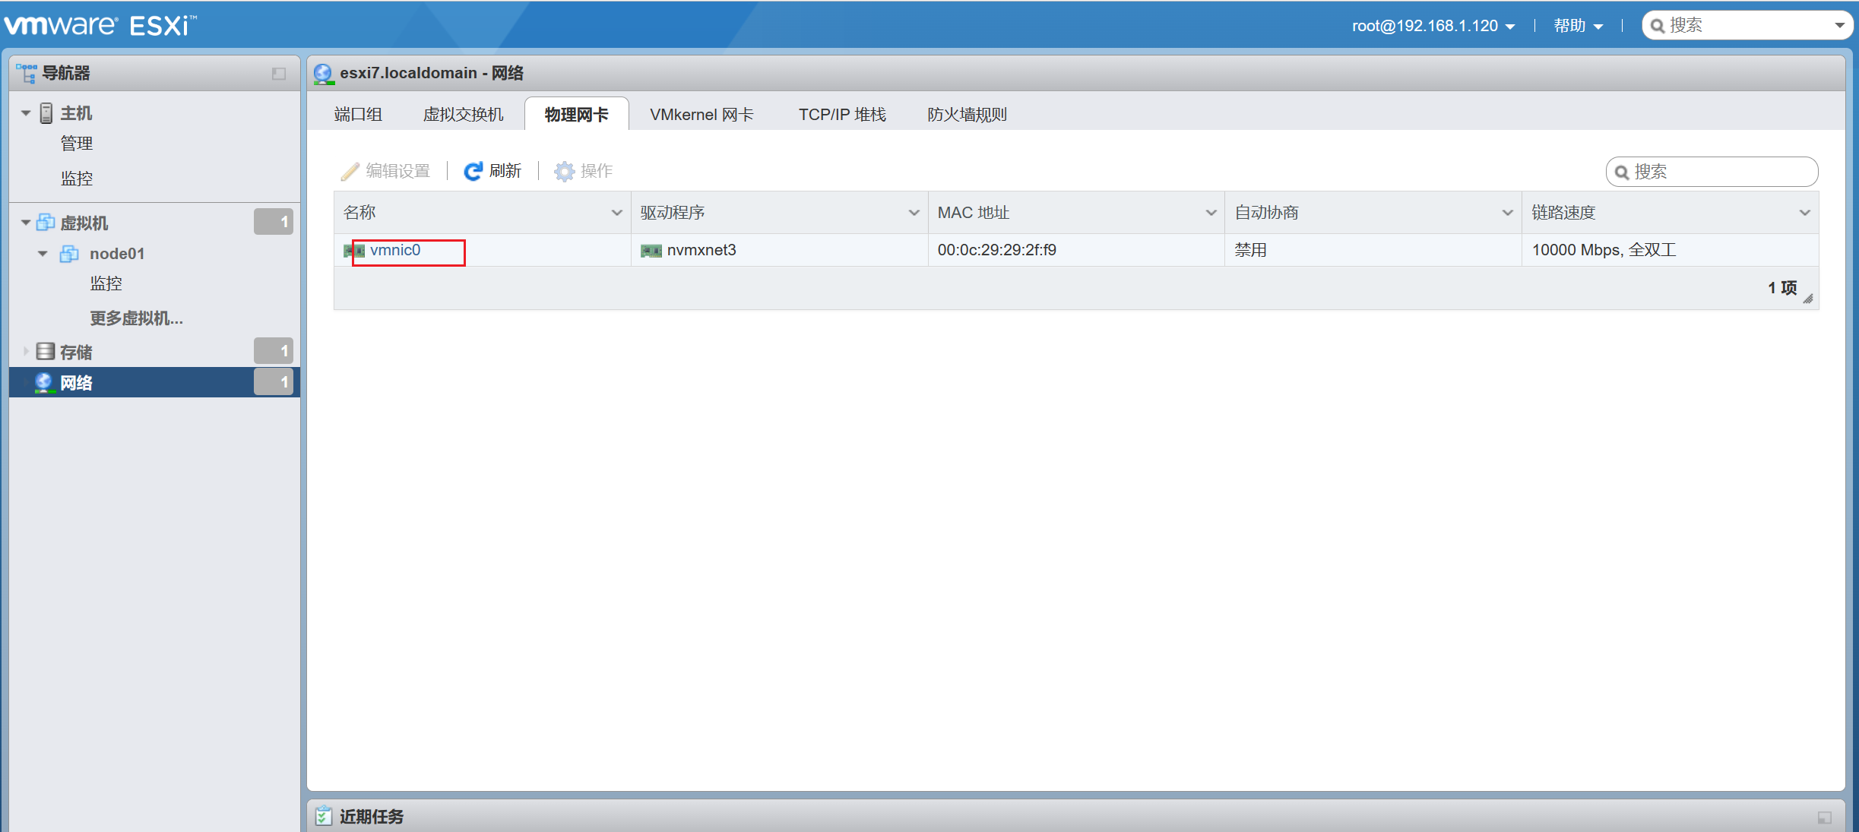
Task: Select the 物理网卡 tab
Action: point(576,114)
